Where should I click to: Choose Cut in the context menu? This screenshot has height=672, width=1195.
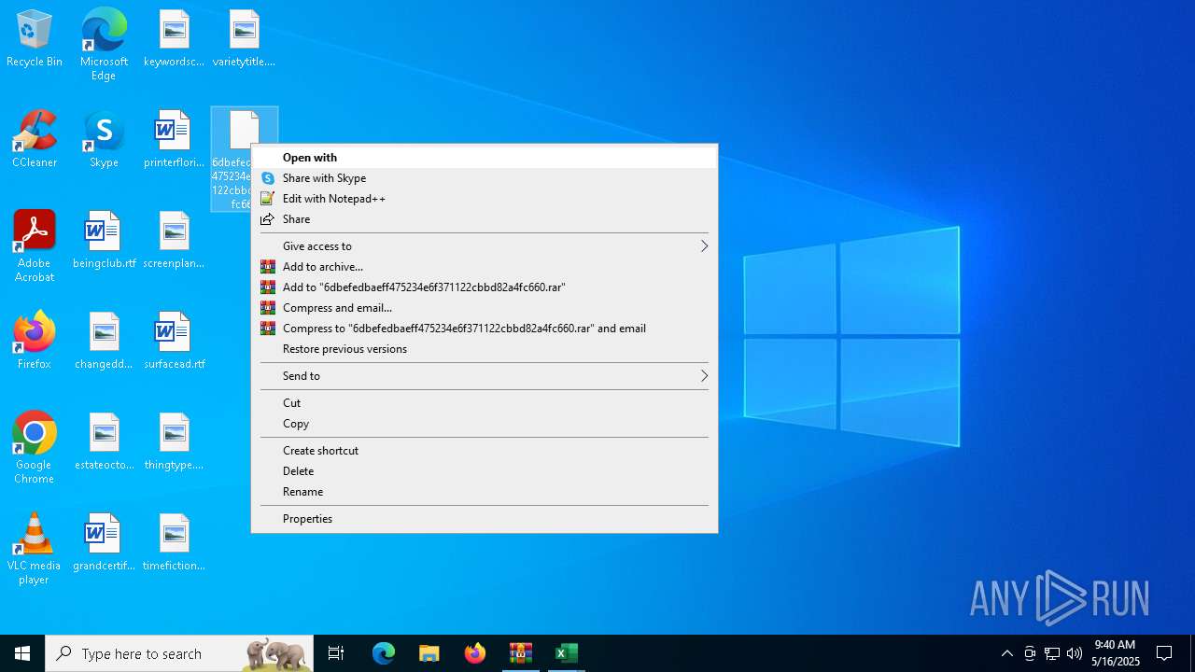(x=485, y=403)
